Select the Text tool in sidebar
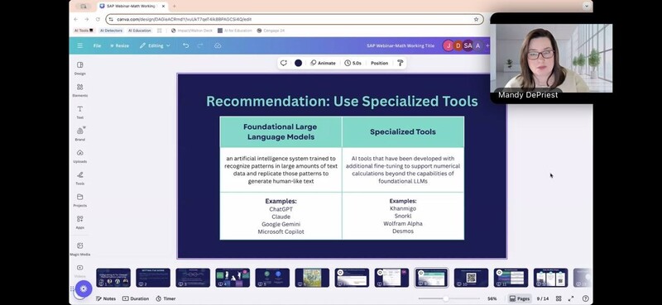 point(79,112)
